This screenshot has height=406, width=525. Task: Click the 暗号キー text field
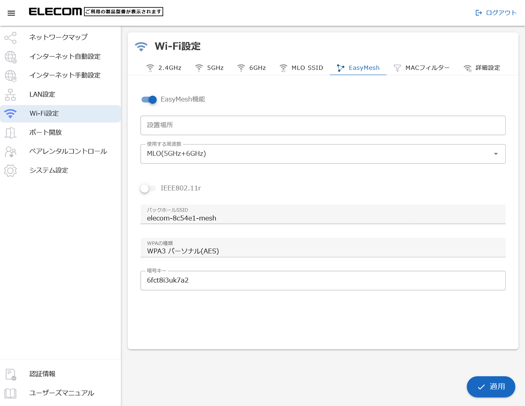[323, 281]
